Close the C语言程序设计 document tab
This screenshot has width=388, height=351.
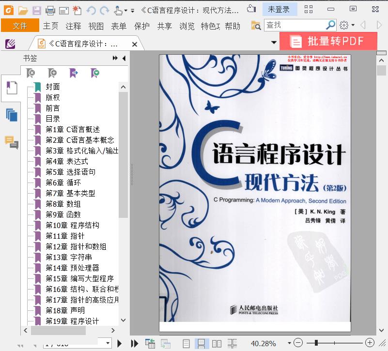135,44
